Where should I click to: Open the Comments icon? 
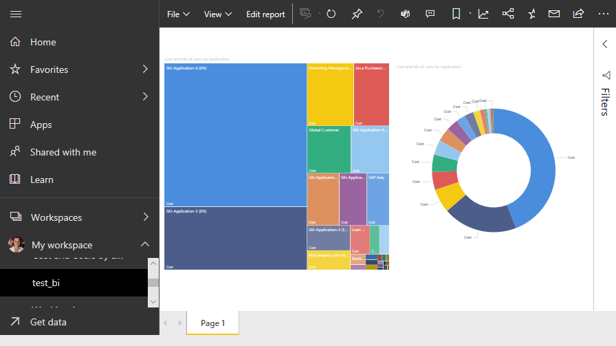(430, 14)
